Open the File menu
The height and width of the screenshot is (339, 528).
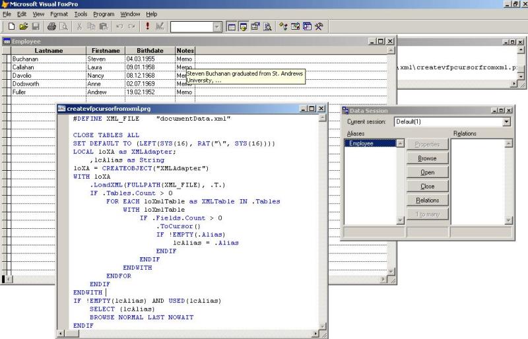(x=7, y=14)
